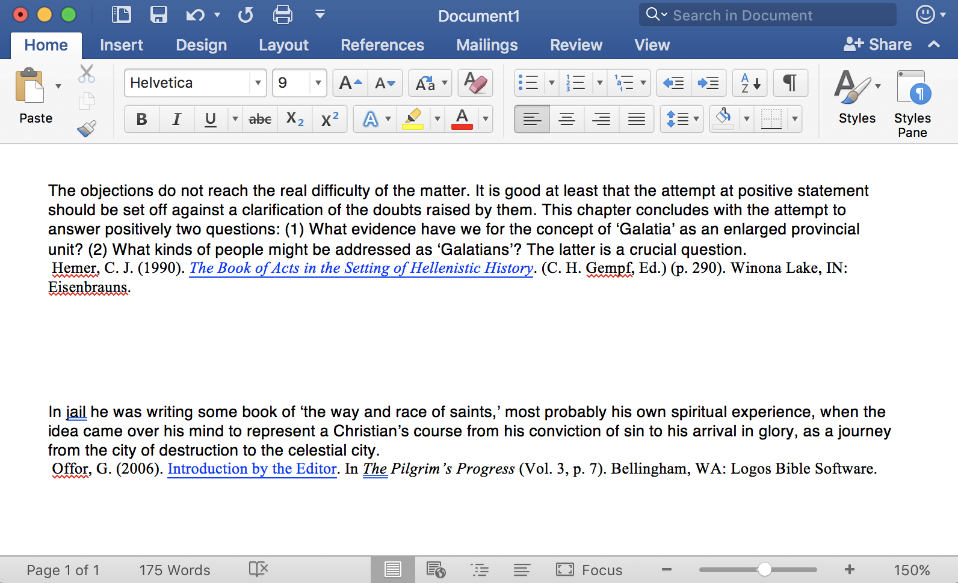Click the 175 Words count
Screen dimensions: 958x583
[x=175, y=570]
